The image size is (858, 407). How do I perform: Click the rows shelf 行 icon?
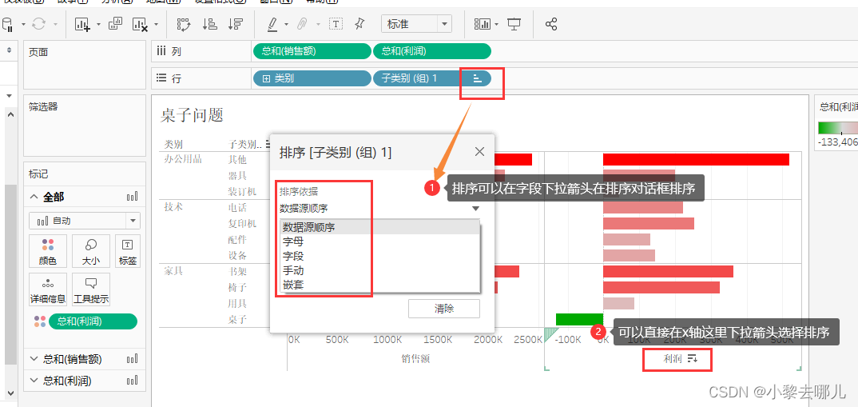pyautogui.click(x=161, y=78)
